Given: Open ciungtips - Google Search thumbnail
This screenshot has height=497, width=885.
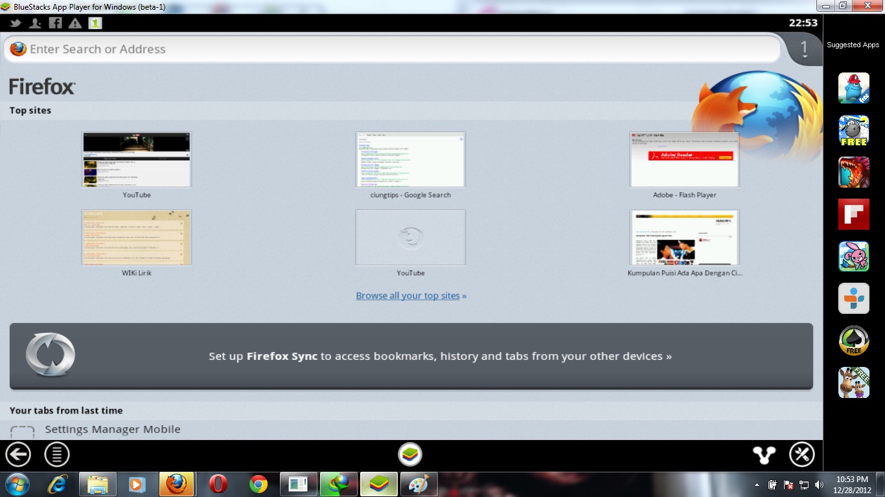Looking at the screenshot, I should [x=410, y=159].
